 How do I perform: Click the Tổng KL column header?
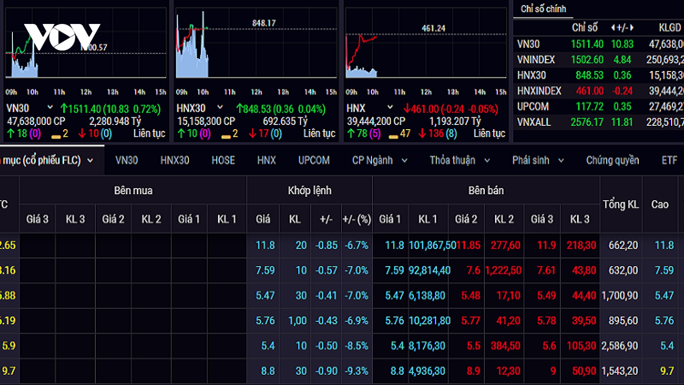point(621,204)
